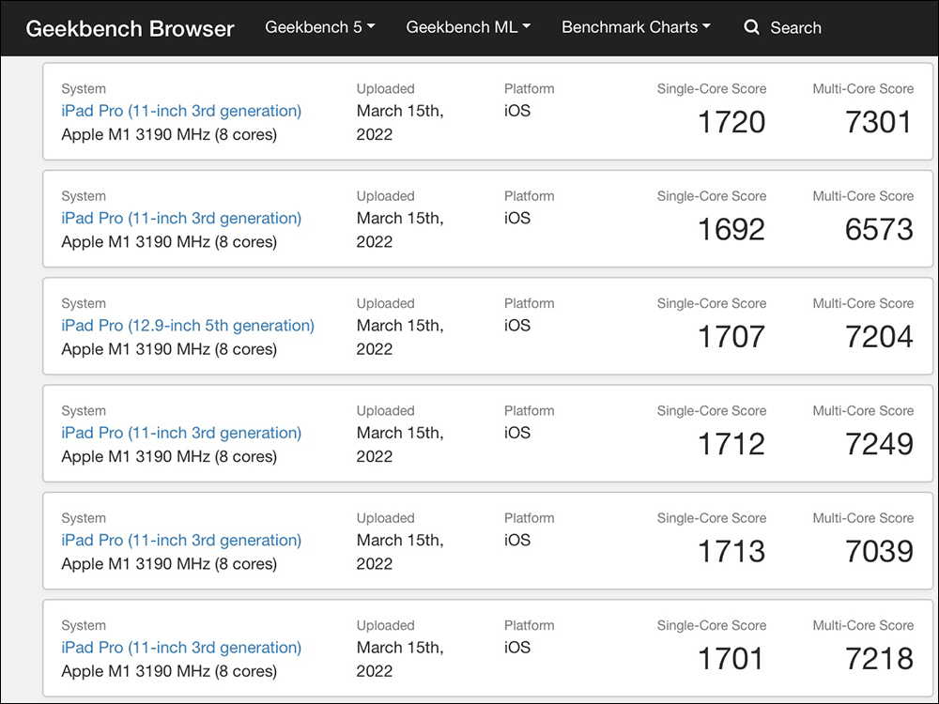939x704 pixels.
Task: Open iPad Pro result with multi-core score 7039
Action: (x=181, y=540)
